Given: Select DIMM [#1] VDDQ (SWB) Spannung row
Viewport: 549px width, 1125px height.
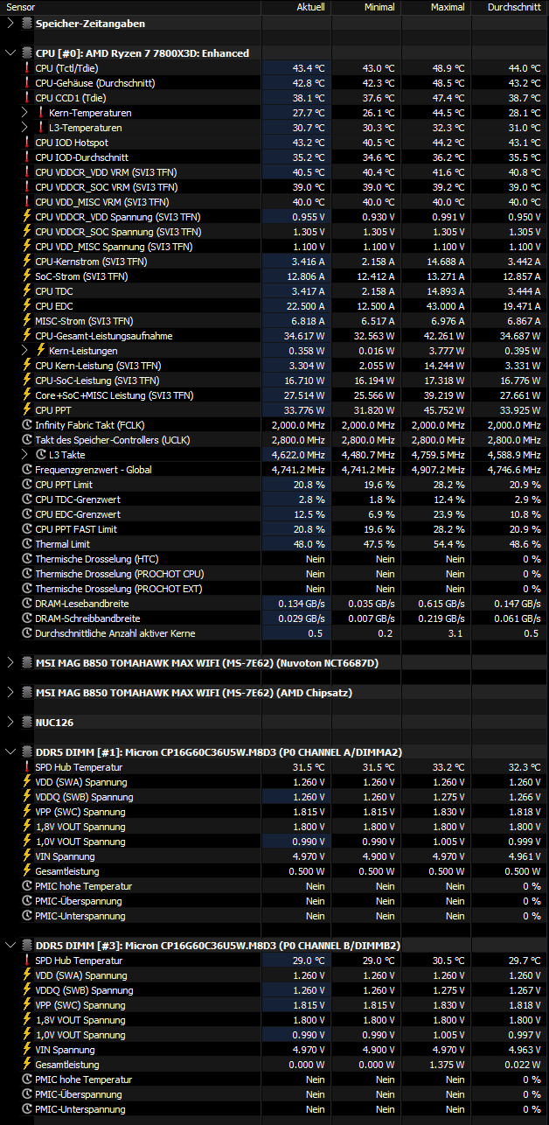Looking at the screenshot, I should click(274, 797).
